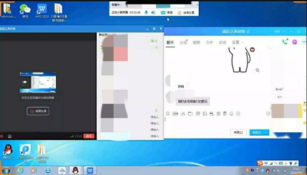Toggle the HD 高清 quality option
This screenshot has width=307, height=175.
click(167, 12)
